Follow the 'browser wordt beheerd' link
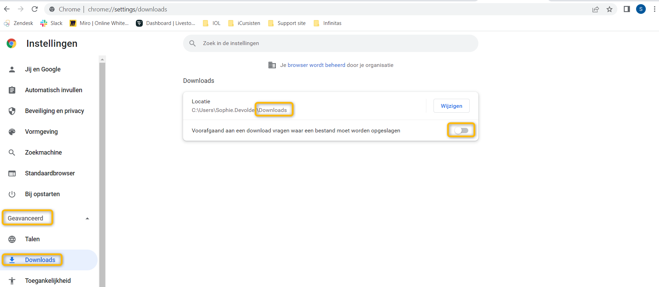 316,65
